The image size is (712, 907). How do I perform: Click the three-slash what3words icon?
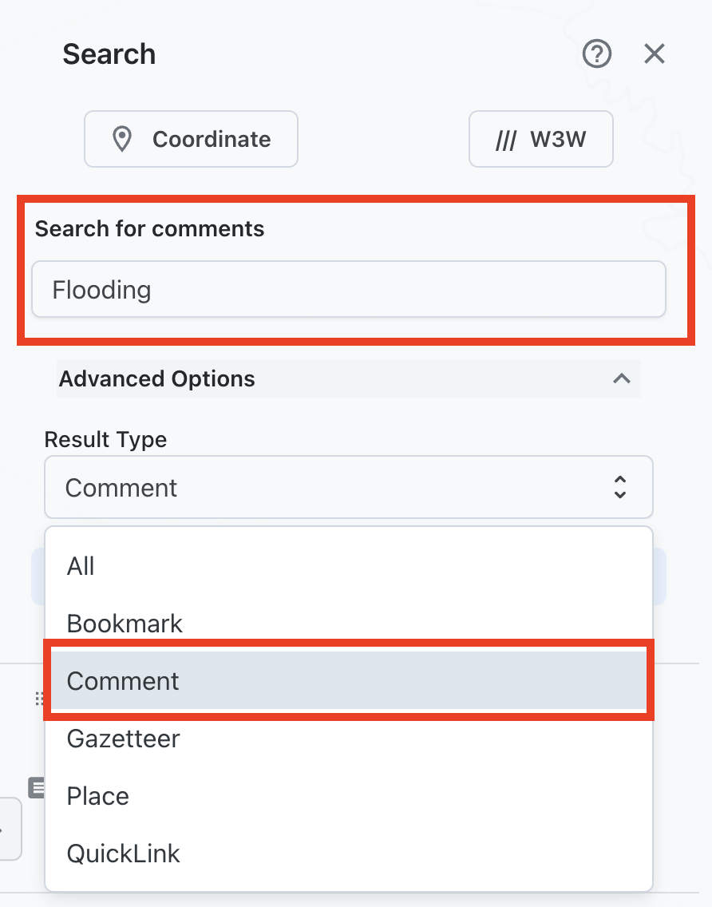pyautogui.click(x=505, y=141)
